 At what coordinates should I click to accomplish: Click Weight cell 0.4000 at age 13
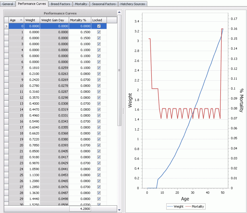pos(32,104)
